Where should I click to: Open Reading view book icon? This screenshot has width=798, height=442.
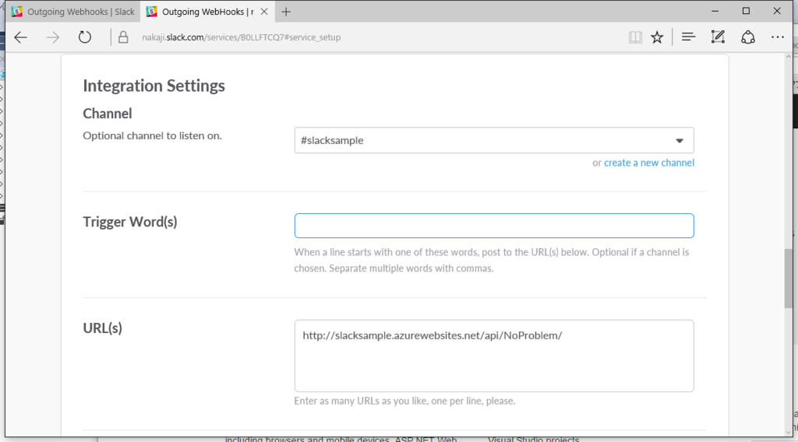[x=635, y=37]
